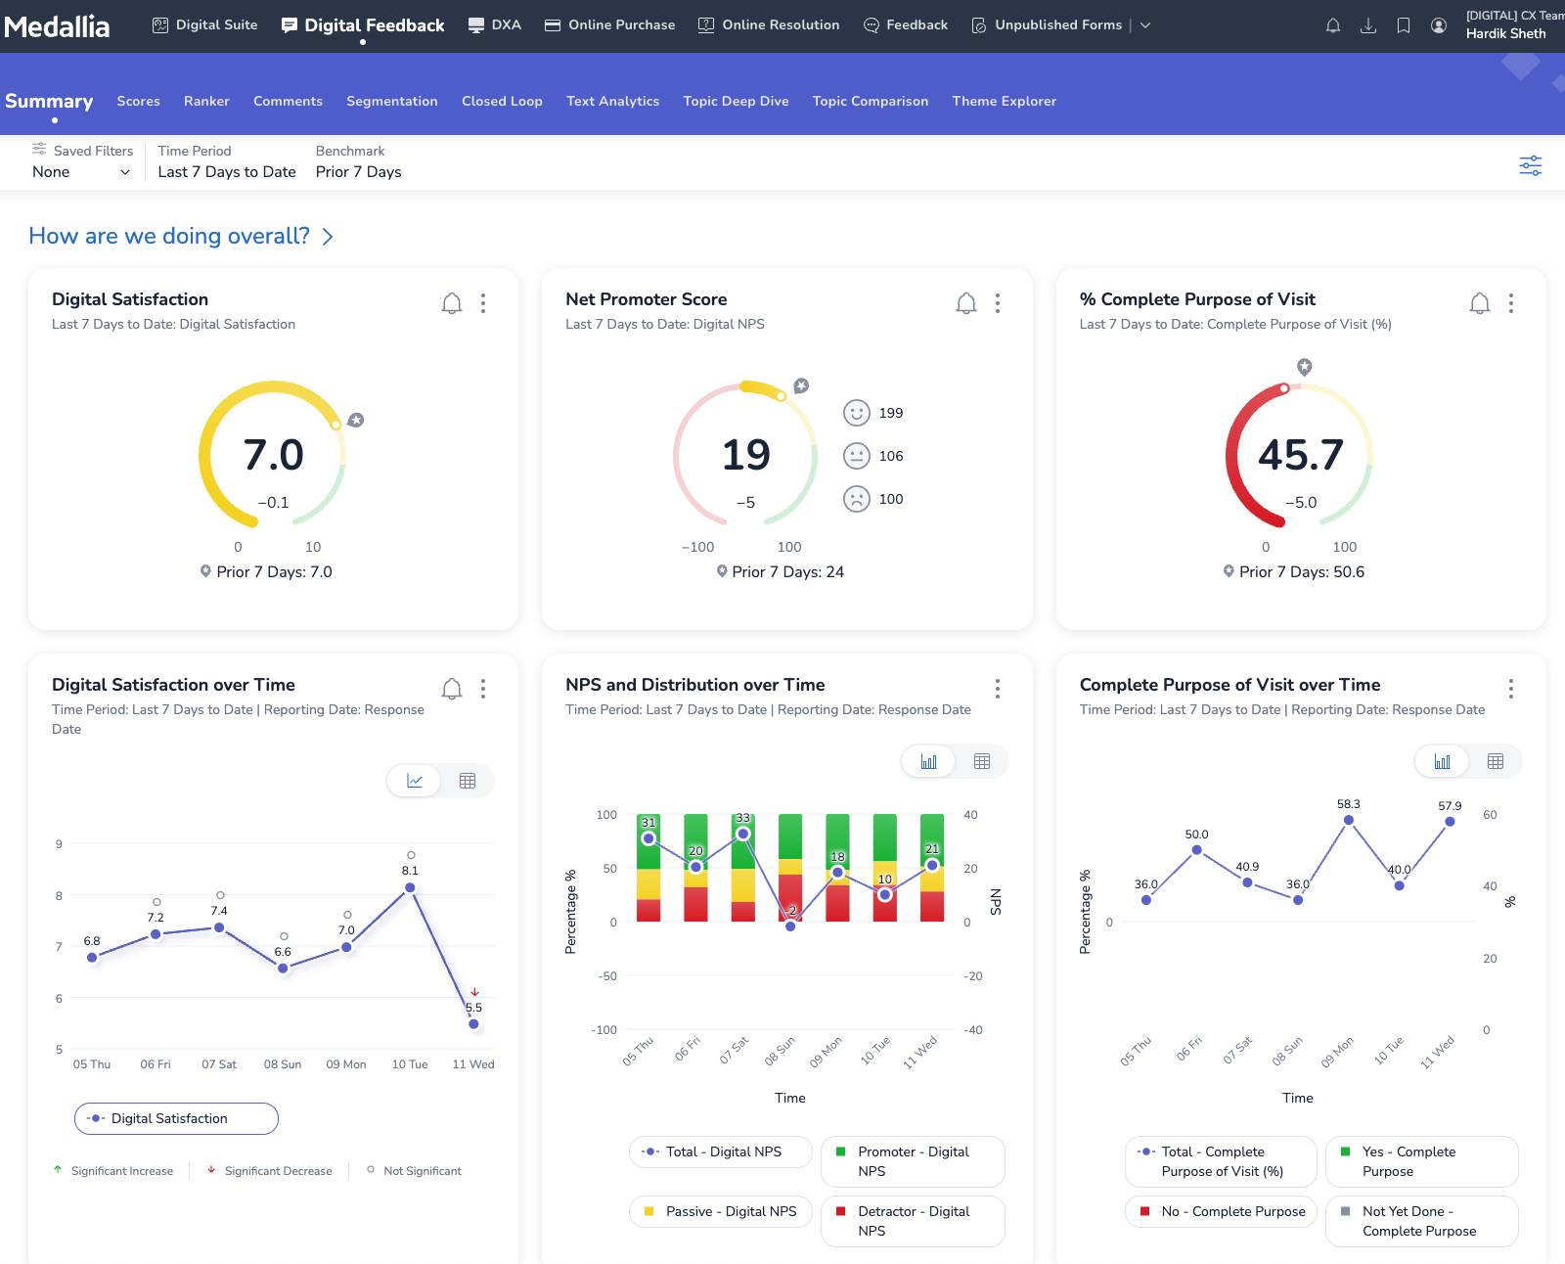Image resolution: width=1565 pixels, height=1264 pixels.
Task: Set alert bell on Digital Satisfaction card
Action: coord(452,303)
